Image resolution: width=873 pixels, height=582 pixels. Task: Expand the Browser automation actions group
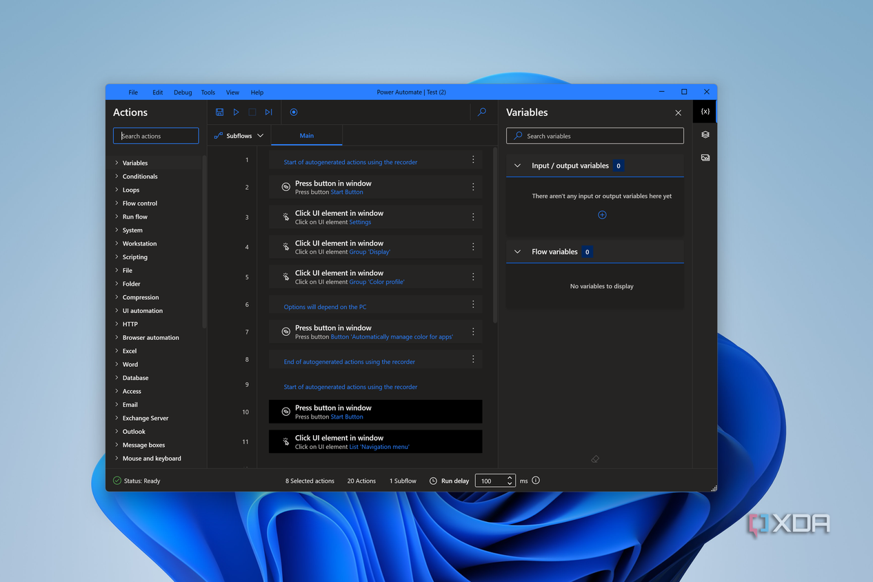[117, 337]
